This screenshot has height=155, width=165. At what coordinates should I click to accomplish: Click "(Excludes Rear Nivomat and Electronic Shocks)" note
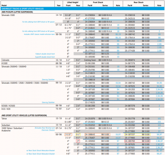click(x=45, y=129)
